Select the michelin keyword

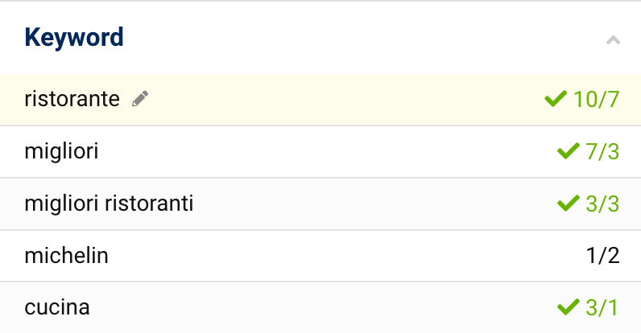pos(66,256)
